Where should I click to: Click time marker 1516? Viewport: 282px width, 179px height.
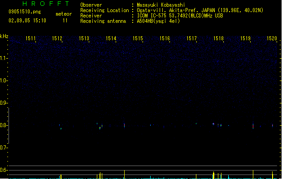(165, 38)
